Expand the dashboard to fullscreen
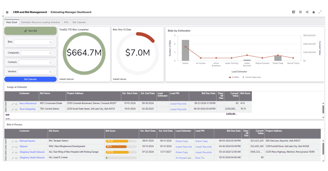 click(x=320, y=12)
